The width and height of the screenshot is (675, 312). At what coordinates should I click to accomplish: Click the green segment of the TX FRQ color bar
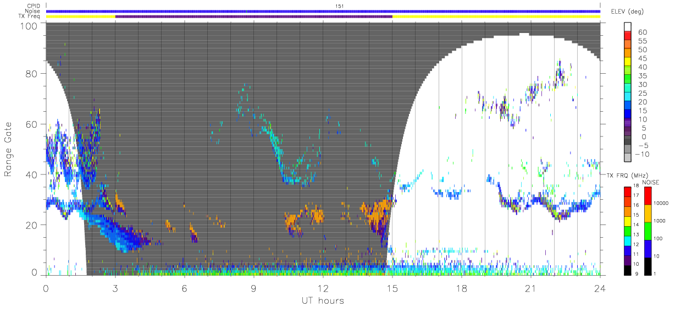(x=628, y=231)
